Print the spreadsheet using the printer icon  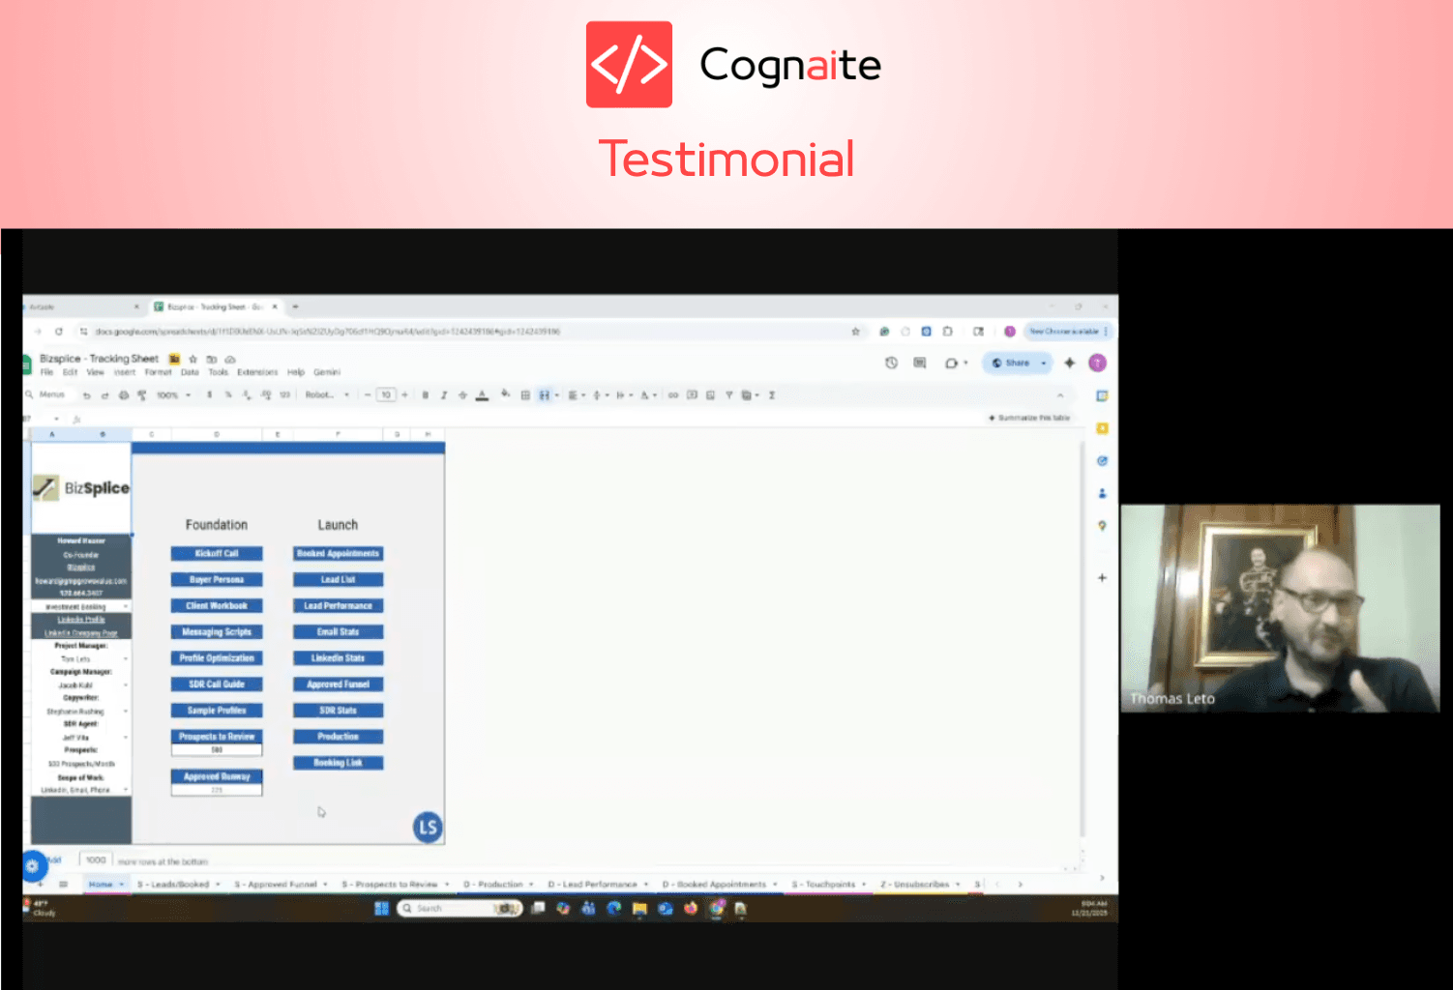point(124,395)
